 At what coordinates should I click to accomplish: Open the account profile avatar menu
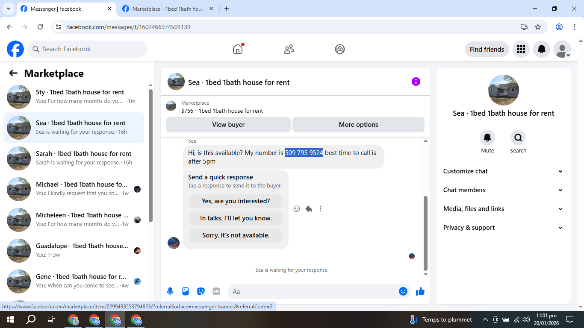pyautogui.click(x=562, y=49)
